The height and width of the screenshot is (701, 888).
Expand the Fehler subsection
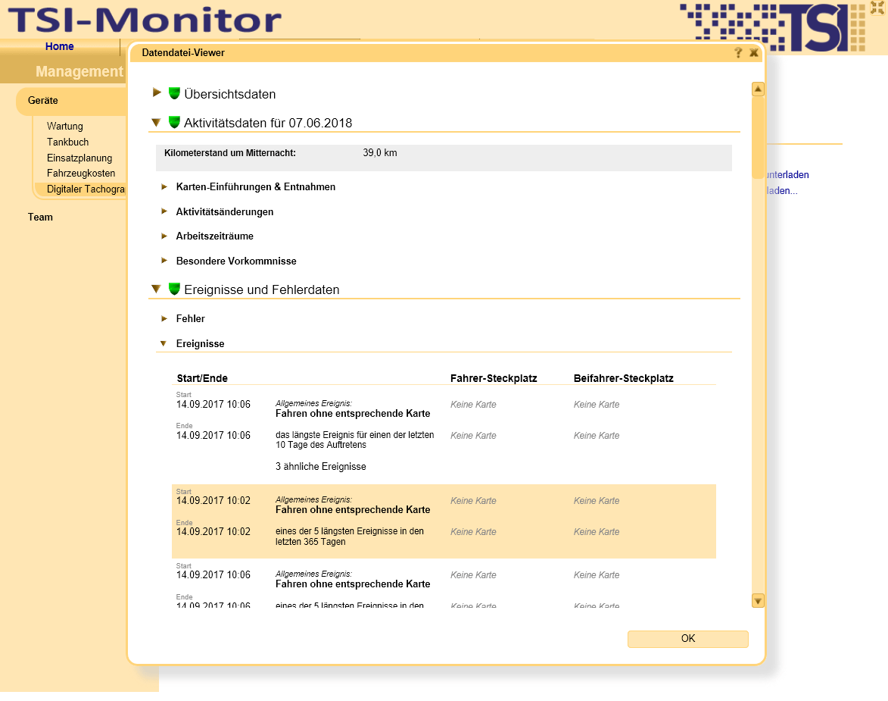point(164,318)
